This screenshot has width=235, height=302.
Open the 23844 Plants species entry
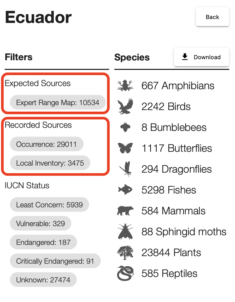[171, 252]
